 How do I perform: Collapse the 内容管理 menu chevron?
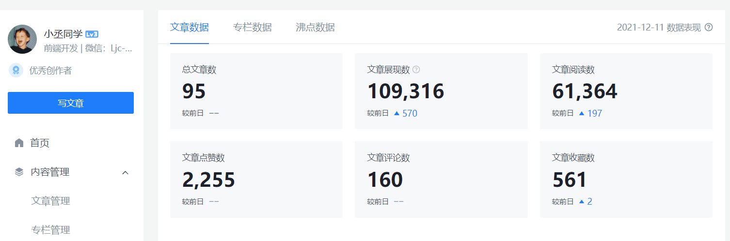pyautogui.click(x=125, y=172)
